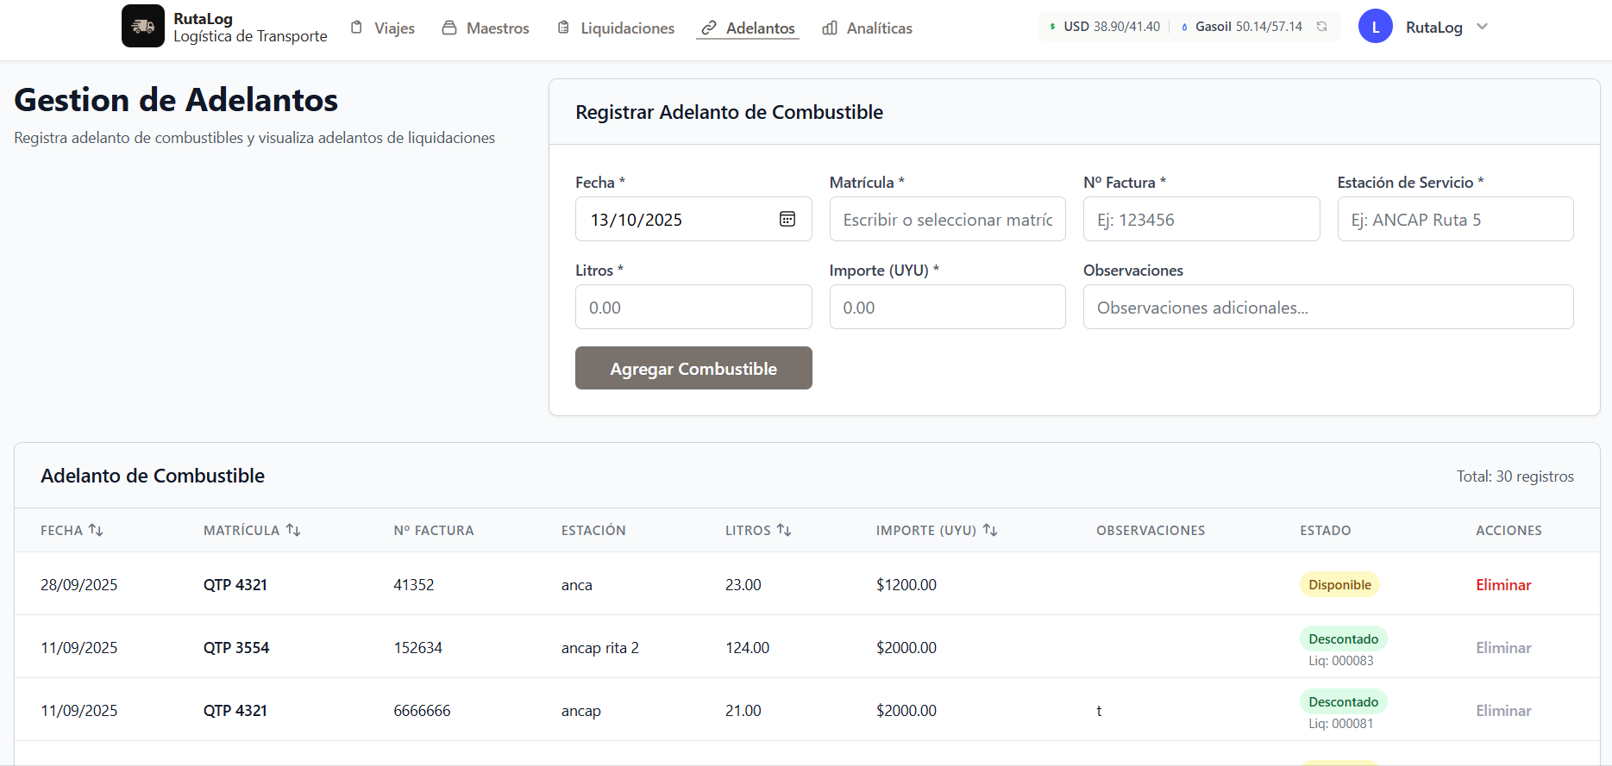The width and height of the screenshot is (1612, 766).
Task: Sort table by Matrícula column arrows
Action: tap(293, 530)
